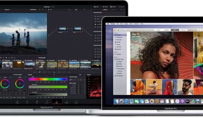Image resolution: width=203 pixels, height=118 pixels.
Task: Expand the My Albums group
Action: tap(114, 76)
